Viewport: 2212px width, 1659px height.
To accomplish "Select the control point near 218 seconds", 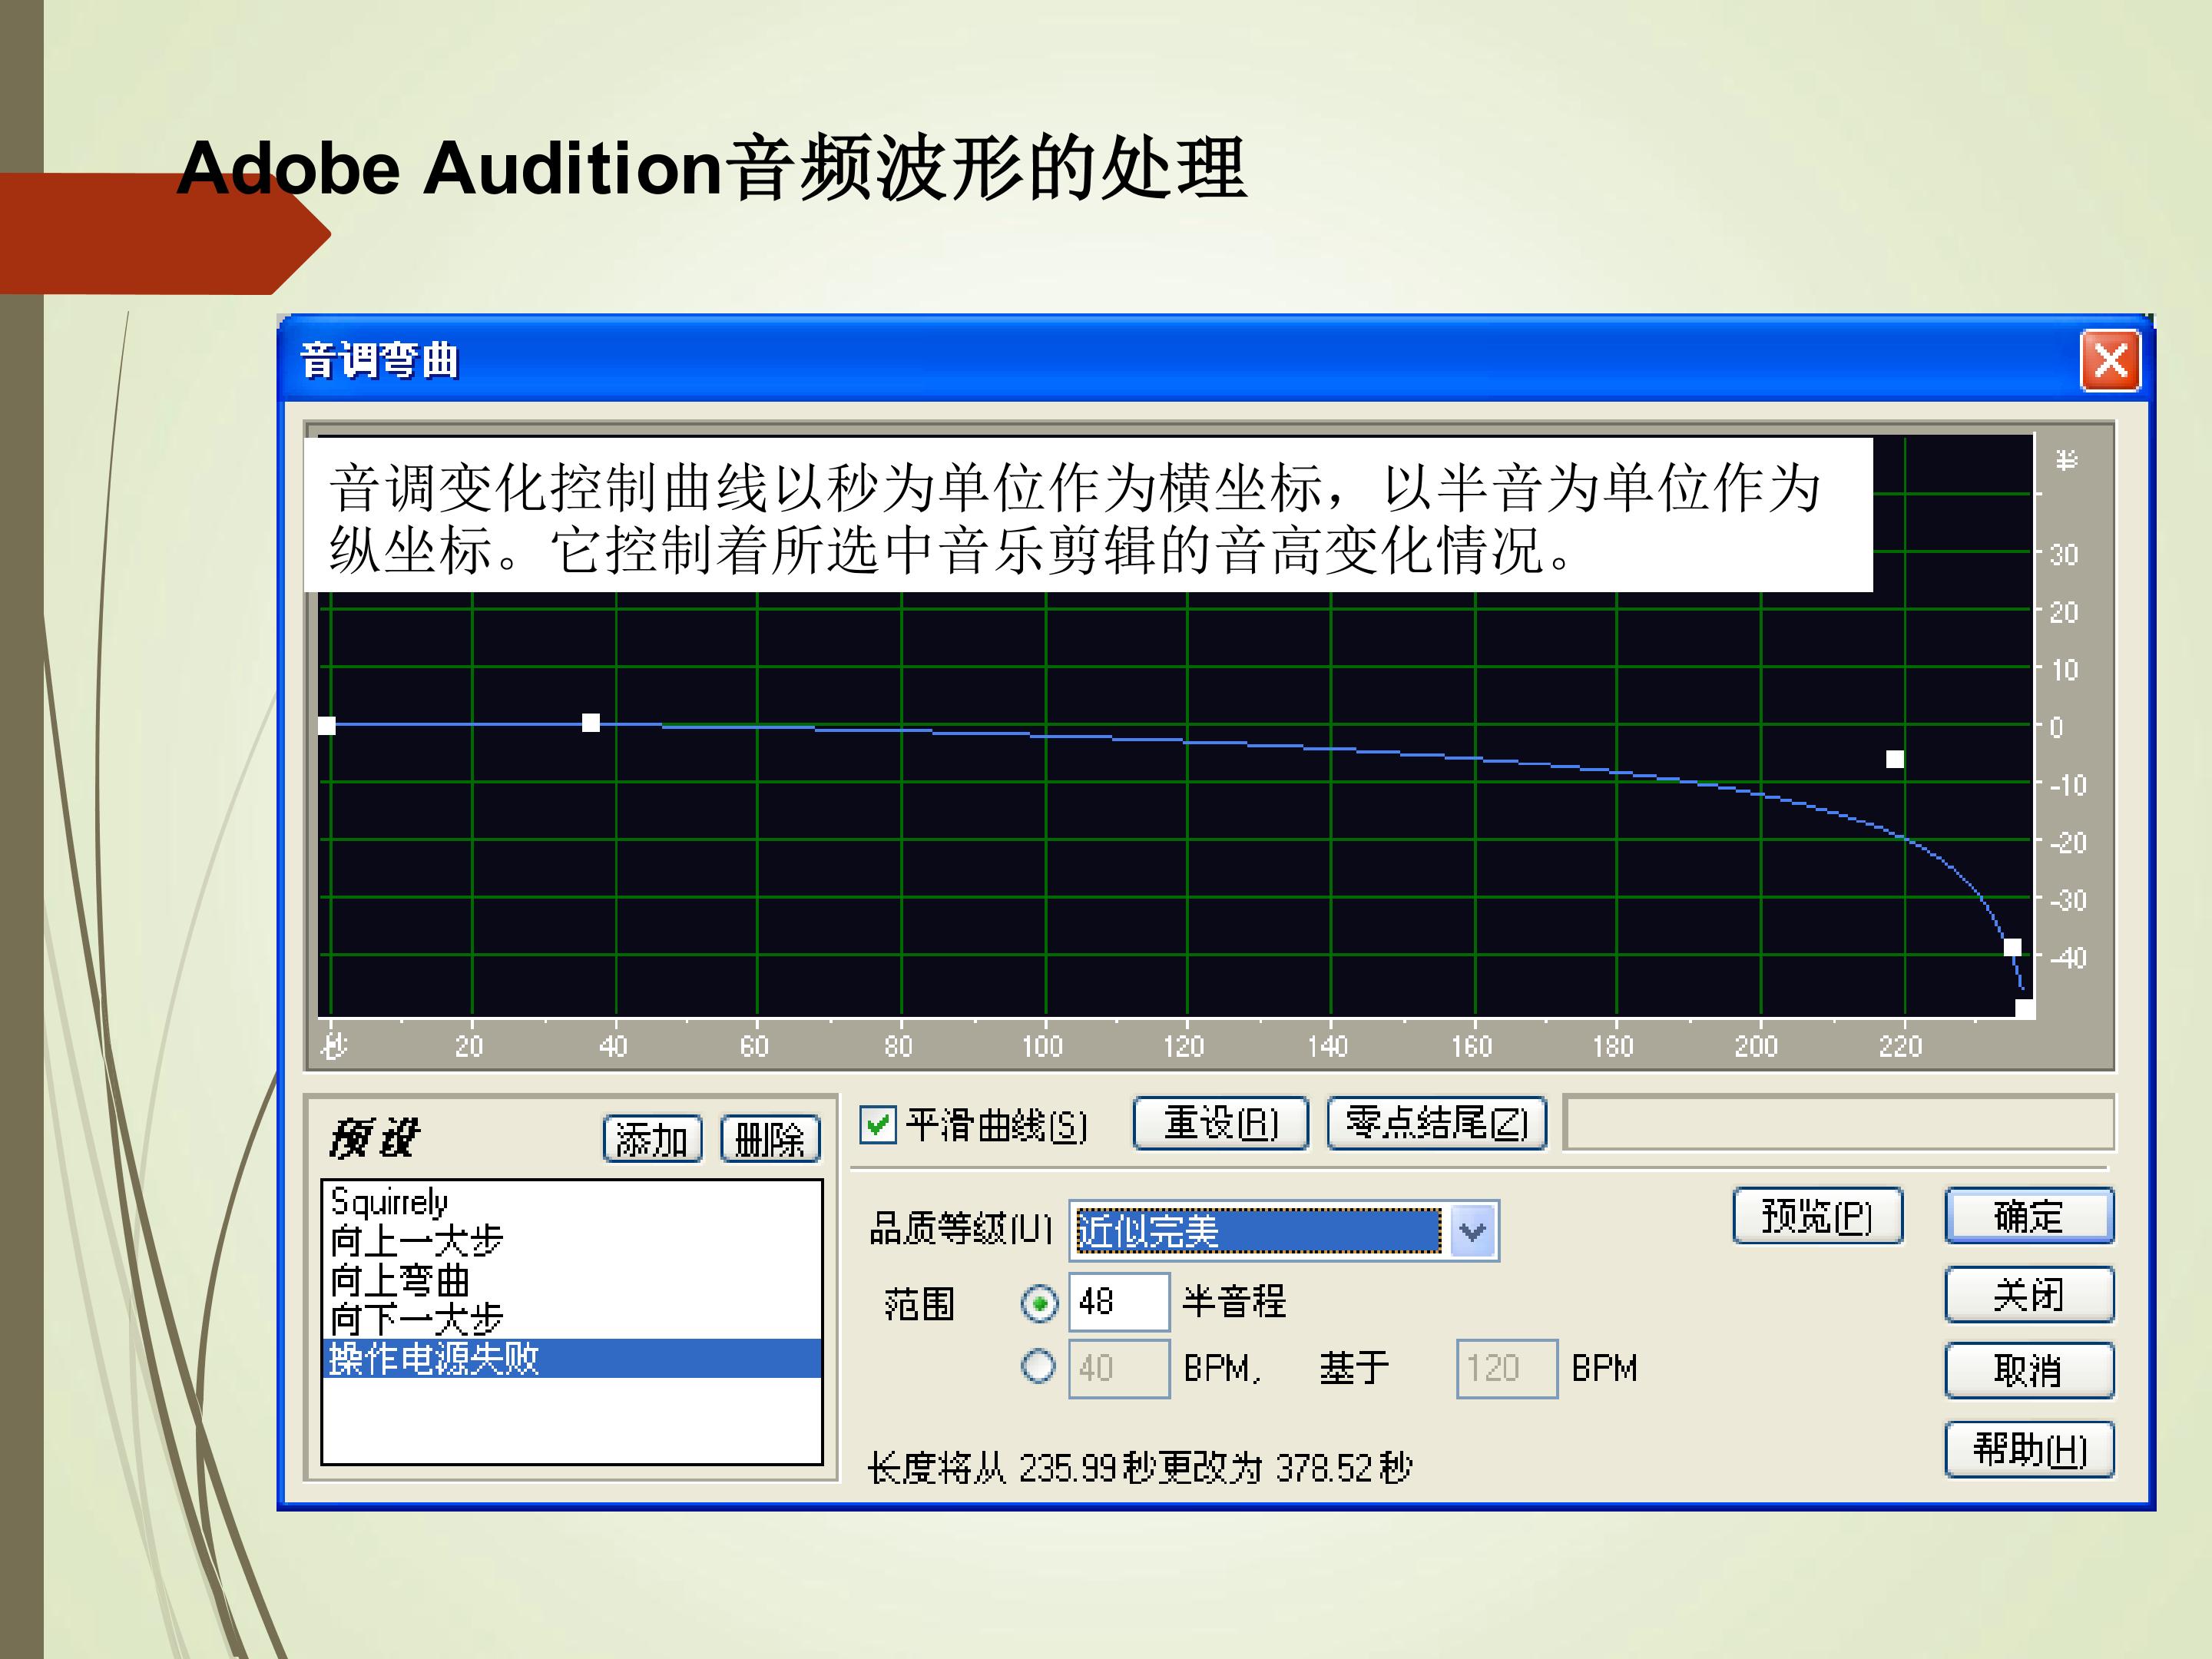I will (1895, 759).
